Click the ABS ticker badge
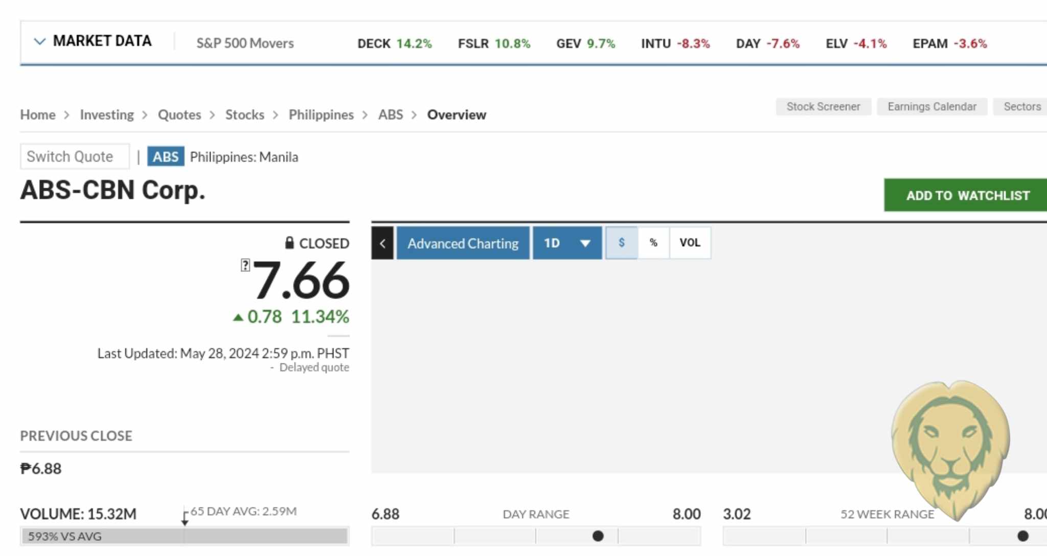This screenshot has height=556, width=1047. (166, 156)
